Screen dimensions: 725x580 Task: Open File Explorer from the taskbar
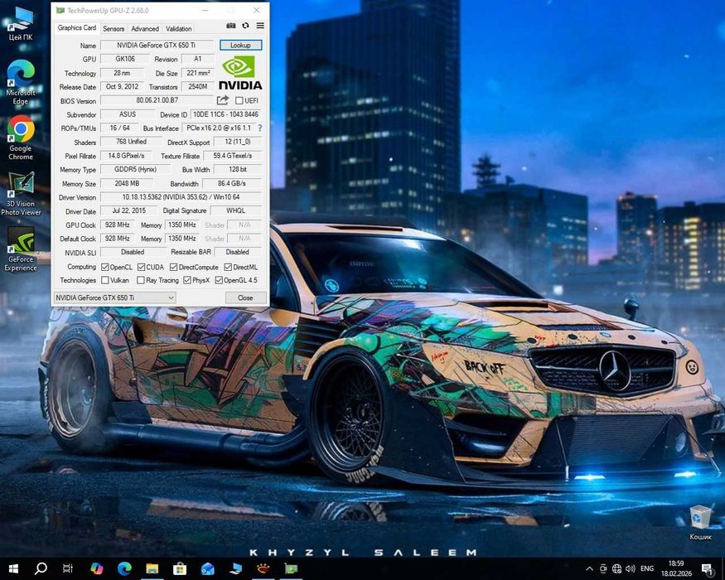[x=152, y=568]
